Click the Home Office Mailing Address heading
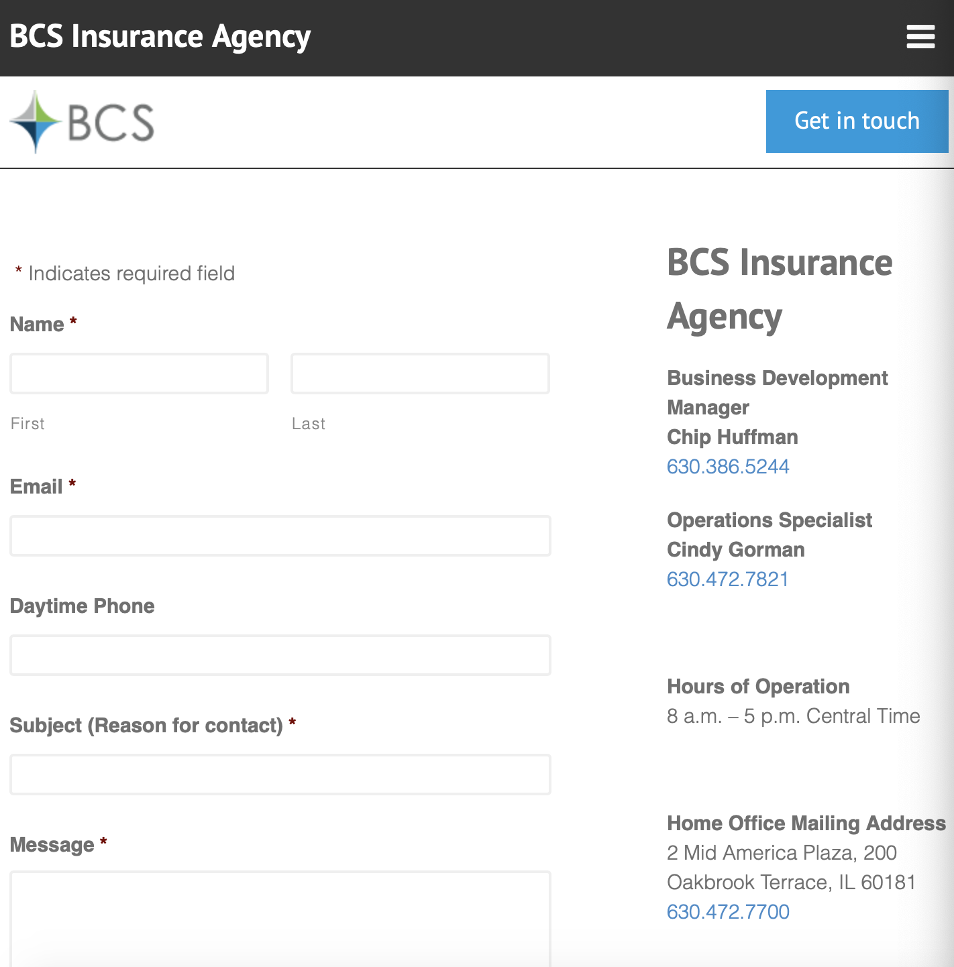Screen dimensions: 954x967 [806, 823]
